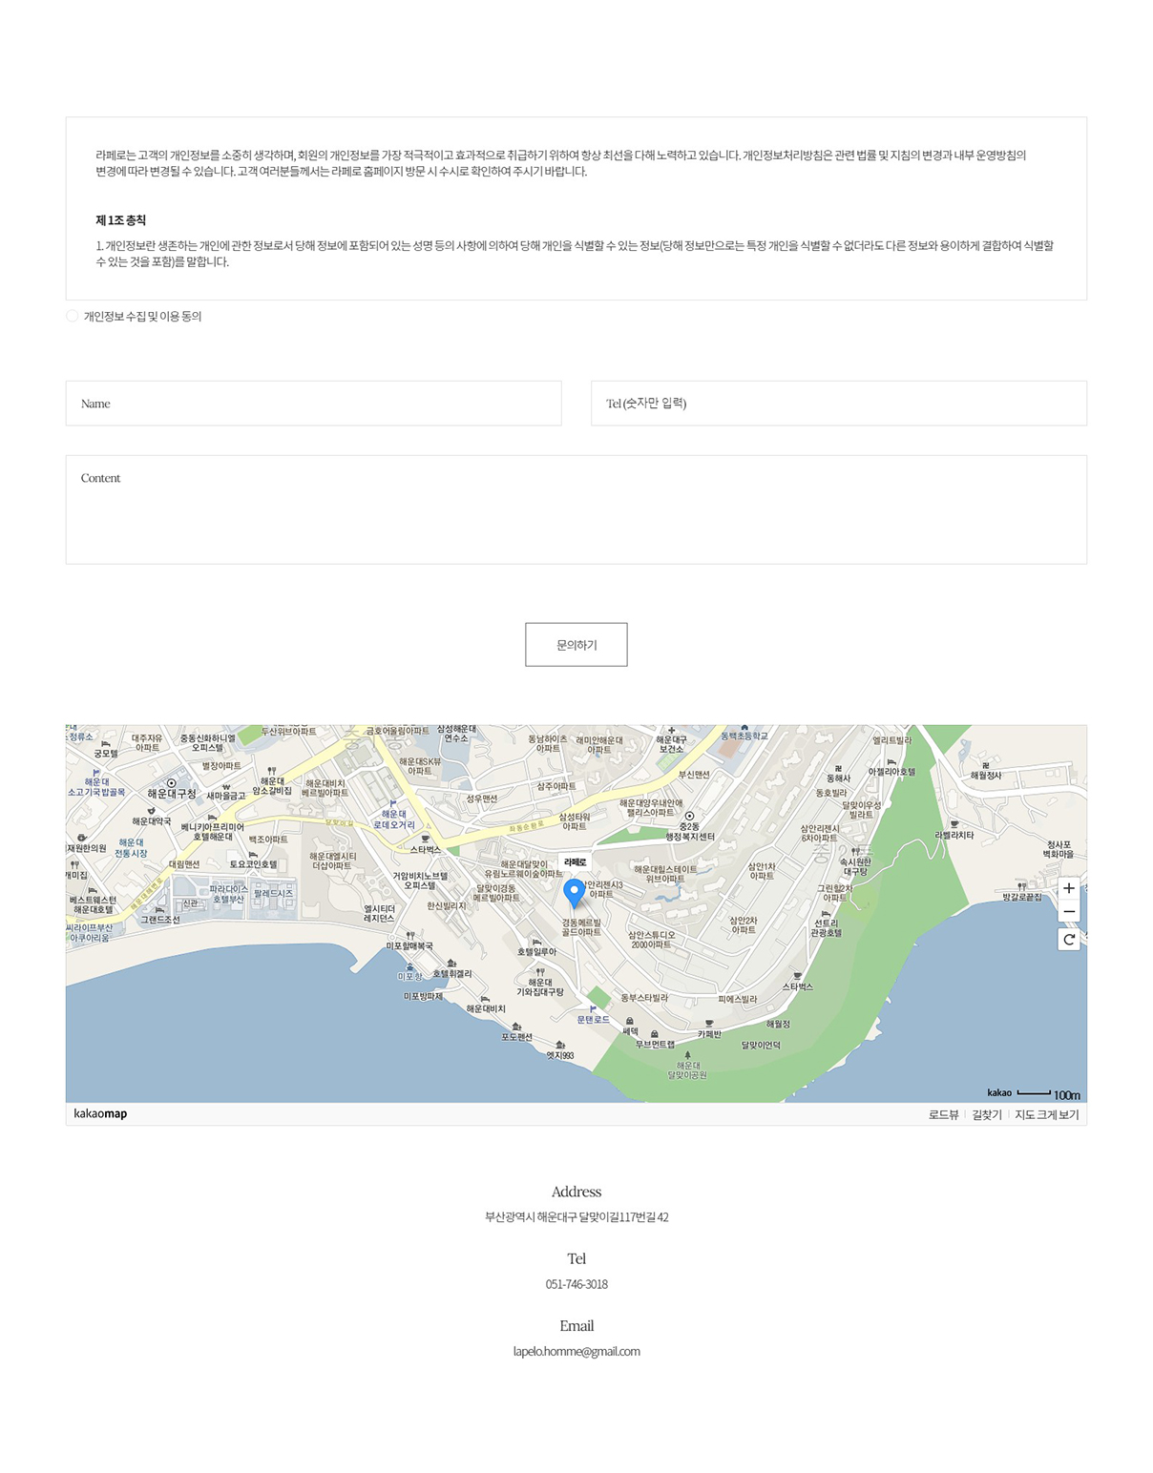Click the 엘시티더 레지던스 label
Image resolution: width=1153 pixels, height=1473 pixels.
click(x=379, y=914)
